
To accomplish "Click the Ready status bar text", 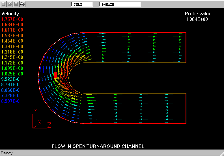I will 7,153.
